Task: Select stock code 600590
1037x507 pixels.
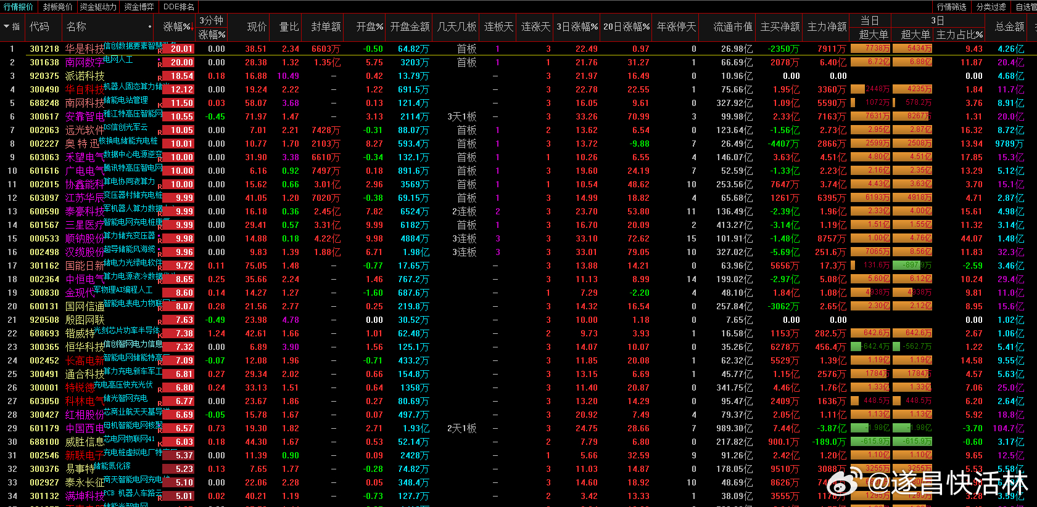Action: click(x=44, y=211)
